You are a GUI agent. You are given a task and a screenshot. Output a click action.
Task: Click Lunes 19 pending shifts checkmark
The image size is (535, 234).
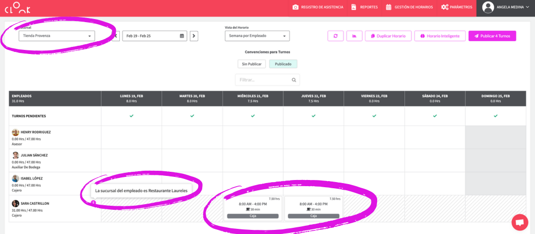pyautogui.click(x=132, y=116)
